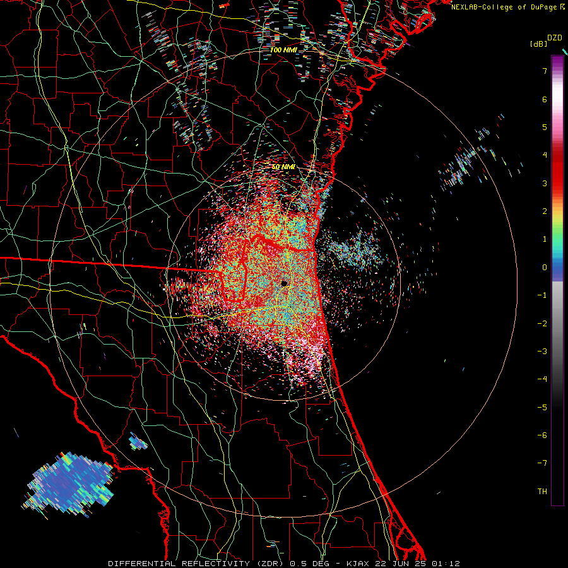Click the black KJAX radar site dot
The width and height of the screenshot is (568, 568).
(x=284, y=283)
